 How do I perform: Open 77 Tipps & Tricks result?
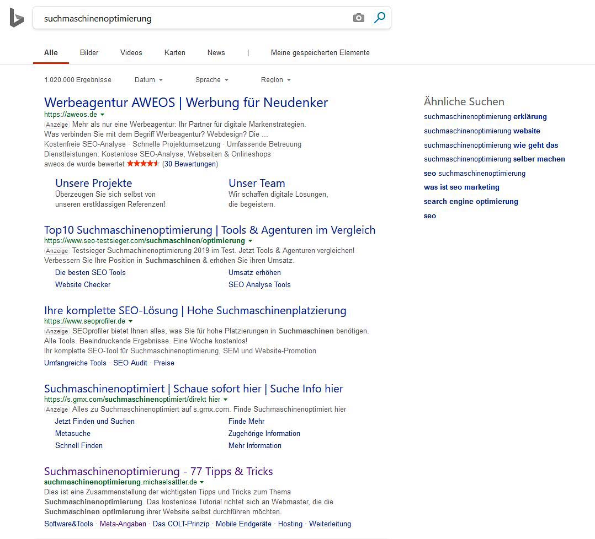pyautogui.click(x=158, y=471)
